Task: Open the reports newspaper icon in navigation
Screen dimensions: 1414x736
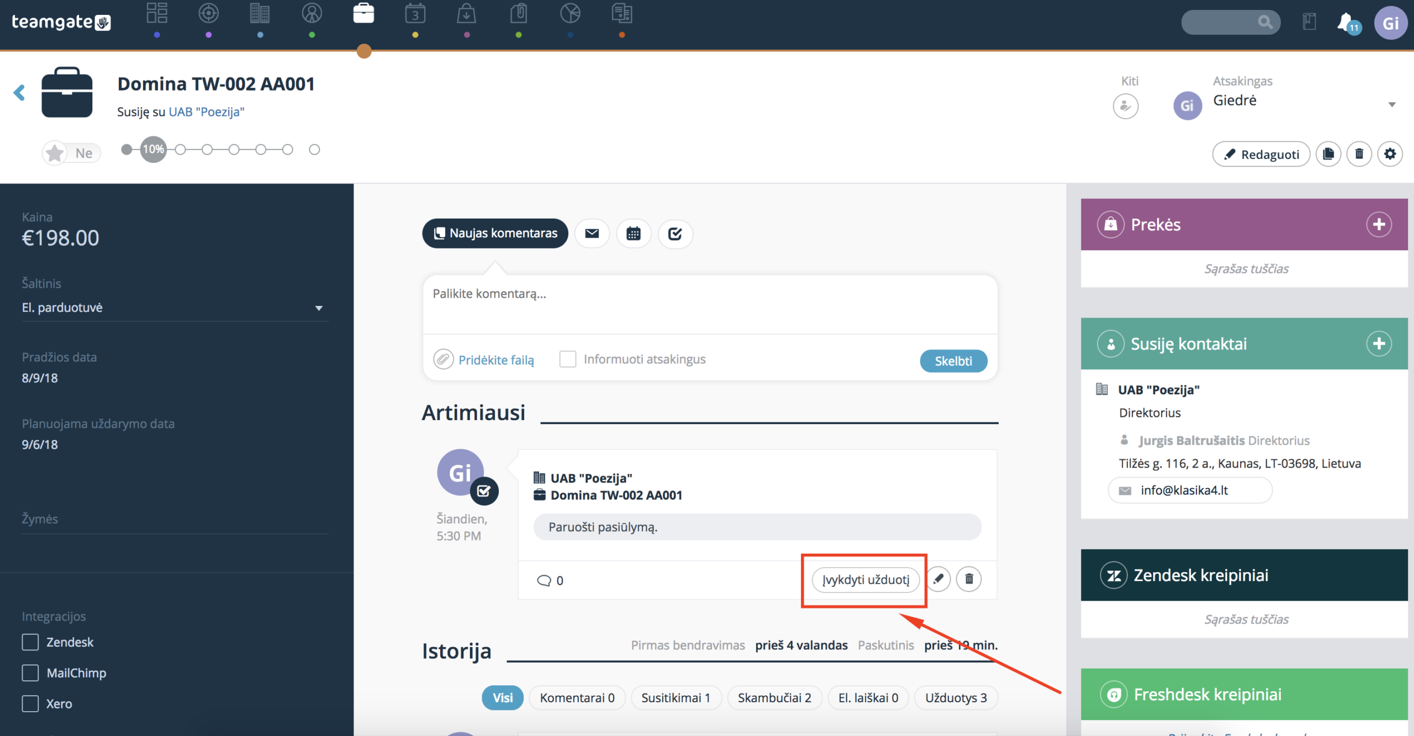Action: tap(622, 13)
